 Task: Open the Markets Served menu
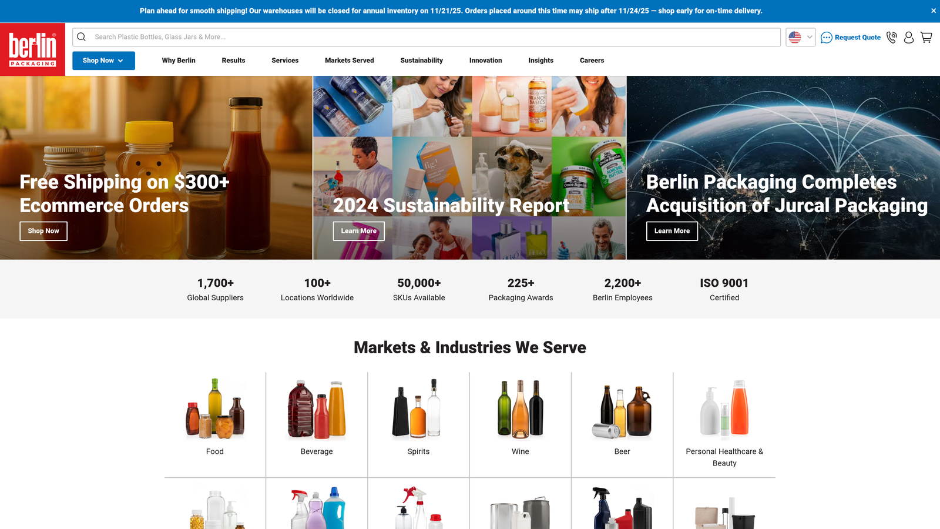[349, 61]
